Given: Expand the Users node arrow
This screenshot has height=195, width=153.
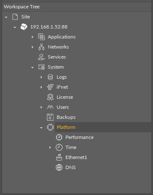Looking at the screenshot, I should (41, 107).
